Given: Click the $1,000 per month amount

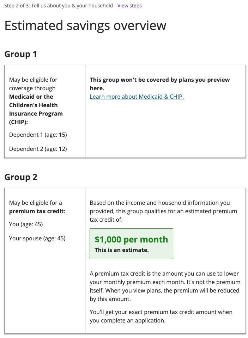Looking at the screenshot, I should 131,239.
